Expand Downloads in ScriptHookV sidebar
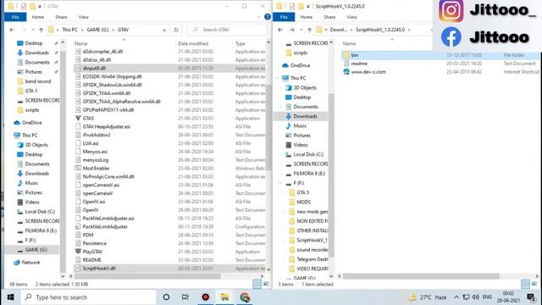This screenshot has height=305, width=542. (x=281, y=116)
